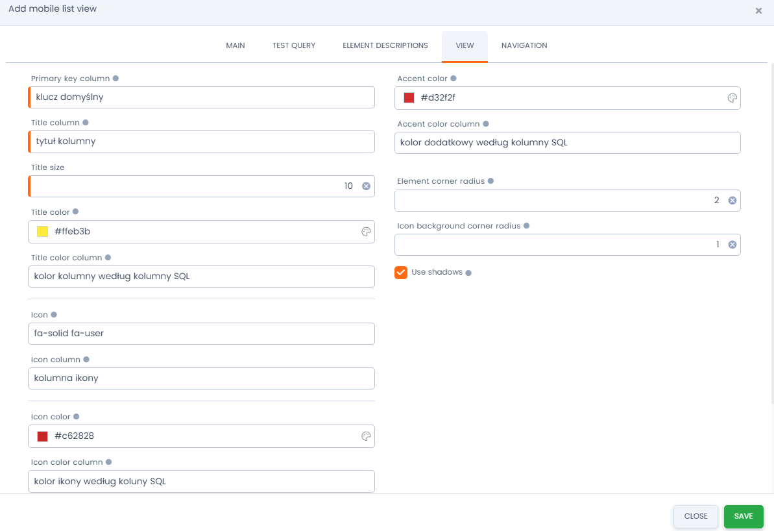774x531 pixels.
Task: Click the Close button at bottom
Action: [x=695, y=516]
